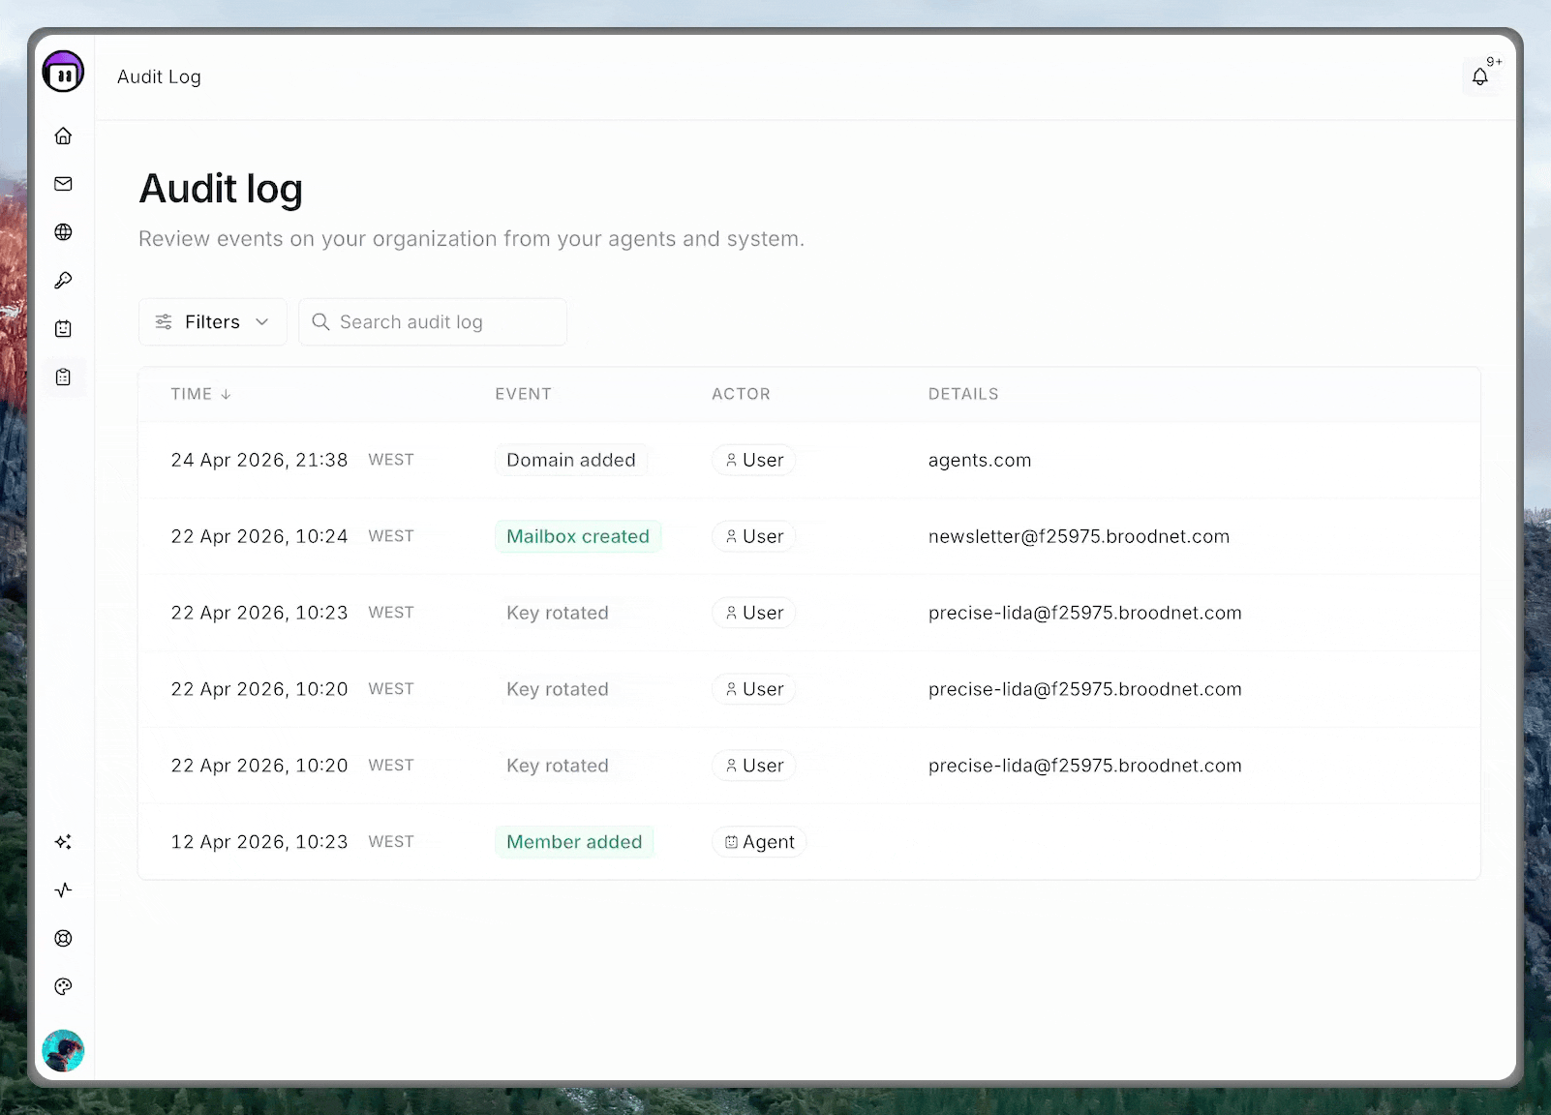
Task: Select precise-lida detail in 10:23 22 Apr row
Action: (1084, 614)
